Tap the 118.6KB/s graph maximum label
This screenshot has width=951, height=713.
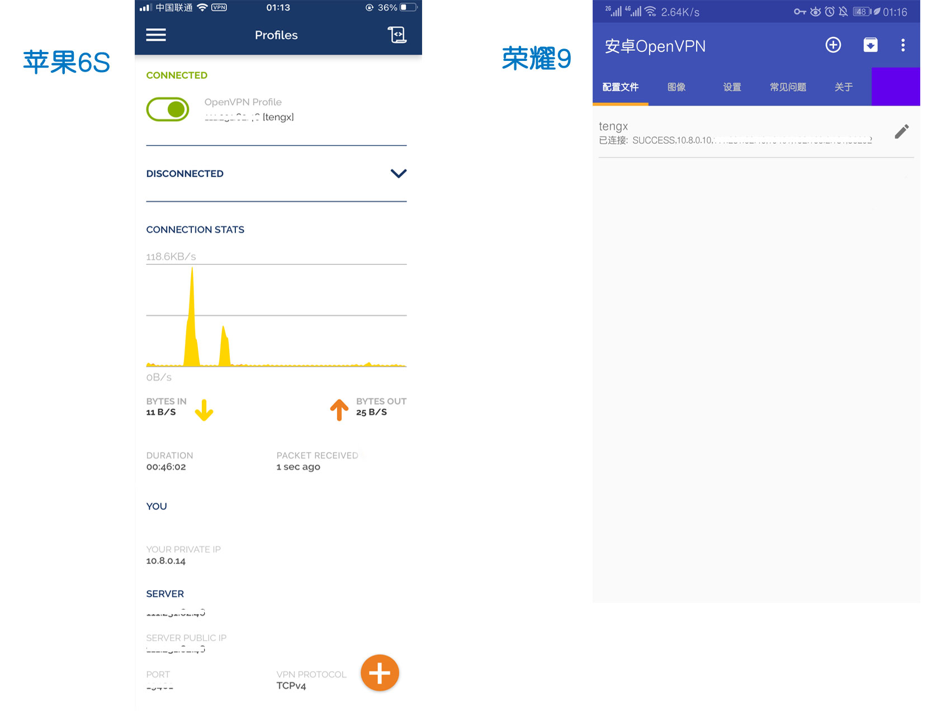[x=171, y=256]
